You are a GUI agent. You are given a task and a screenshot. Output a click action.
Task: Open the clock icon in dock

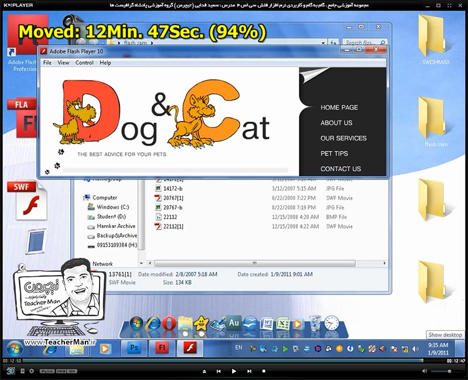pyautogui.click(x=332, y=323)
